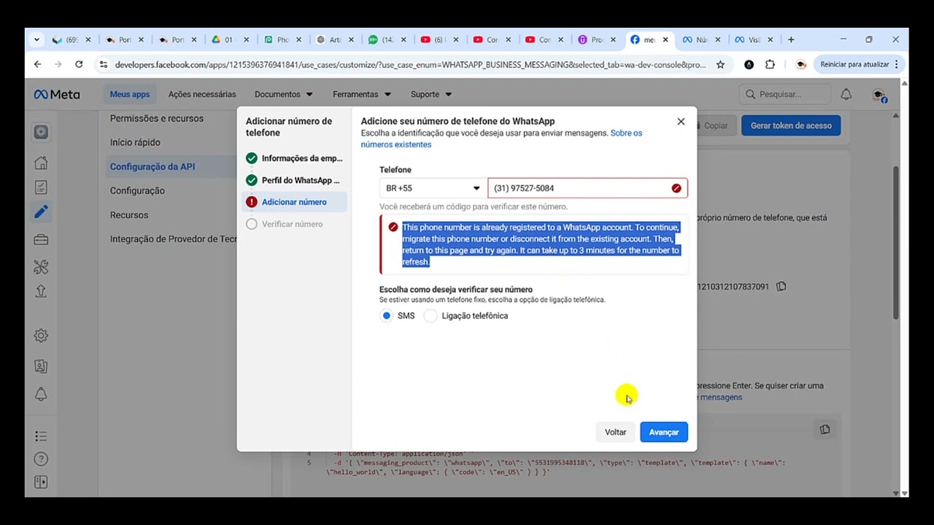The width and height of the screenshot is (934, 525).
Task: Go to Perfil do WhatsApp step
Action: [x=294, y=180]
